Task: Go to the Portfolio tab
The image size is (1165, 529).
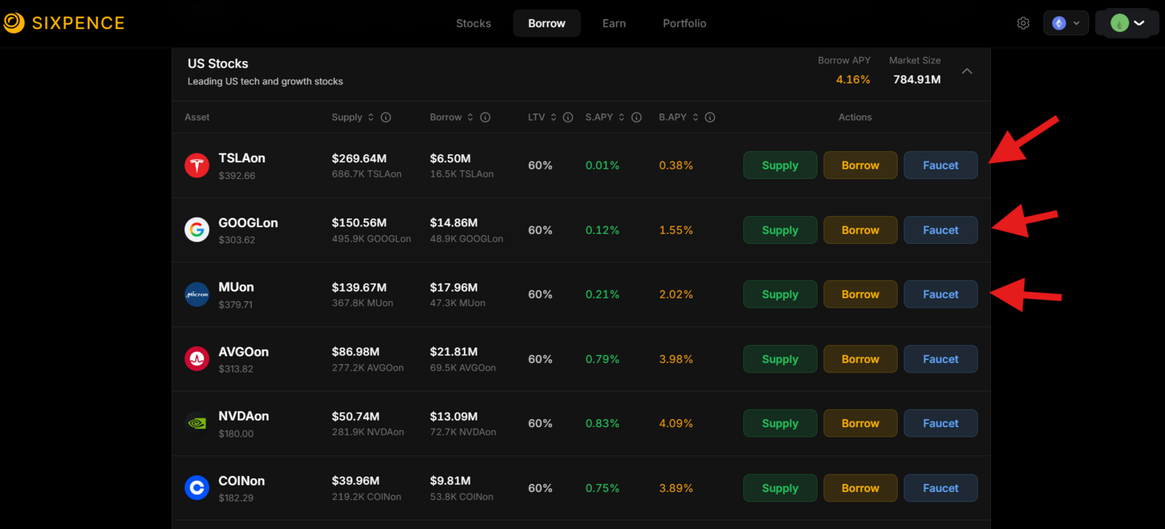Action: (684, 23)
